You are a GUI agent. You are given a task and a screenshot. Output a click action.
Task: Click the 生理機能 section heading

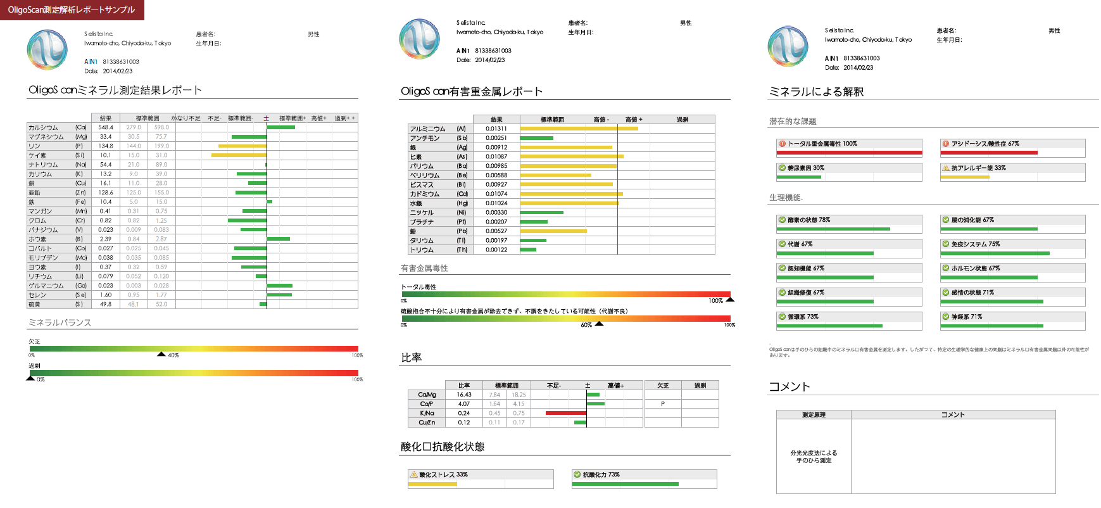(786, 198)
